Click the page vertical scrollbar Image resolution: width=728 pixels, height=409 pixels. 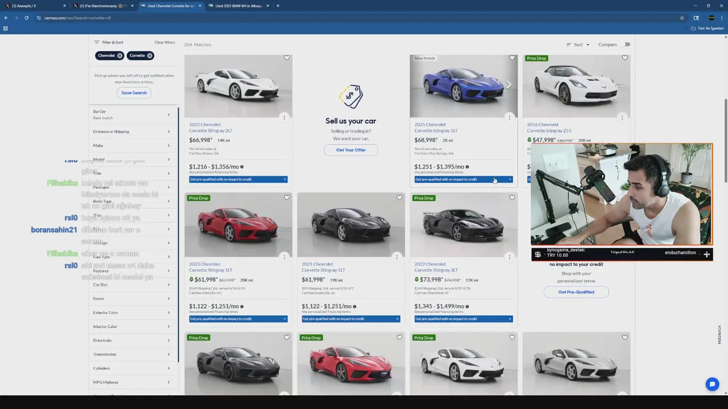[x=725, y=140]
